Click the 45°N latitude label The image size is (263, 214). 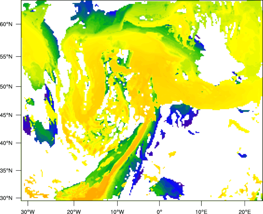click(x=6, y=115)
